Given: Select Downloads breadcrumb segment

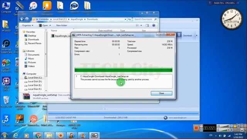Looking at the screenshot, I should 92,19.
